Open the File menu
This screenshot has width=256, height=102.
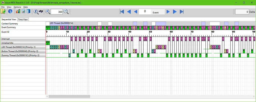(x=3, y=7)
